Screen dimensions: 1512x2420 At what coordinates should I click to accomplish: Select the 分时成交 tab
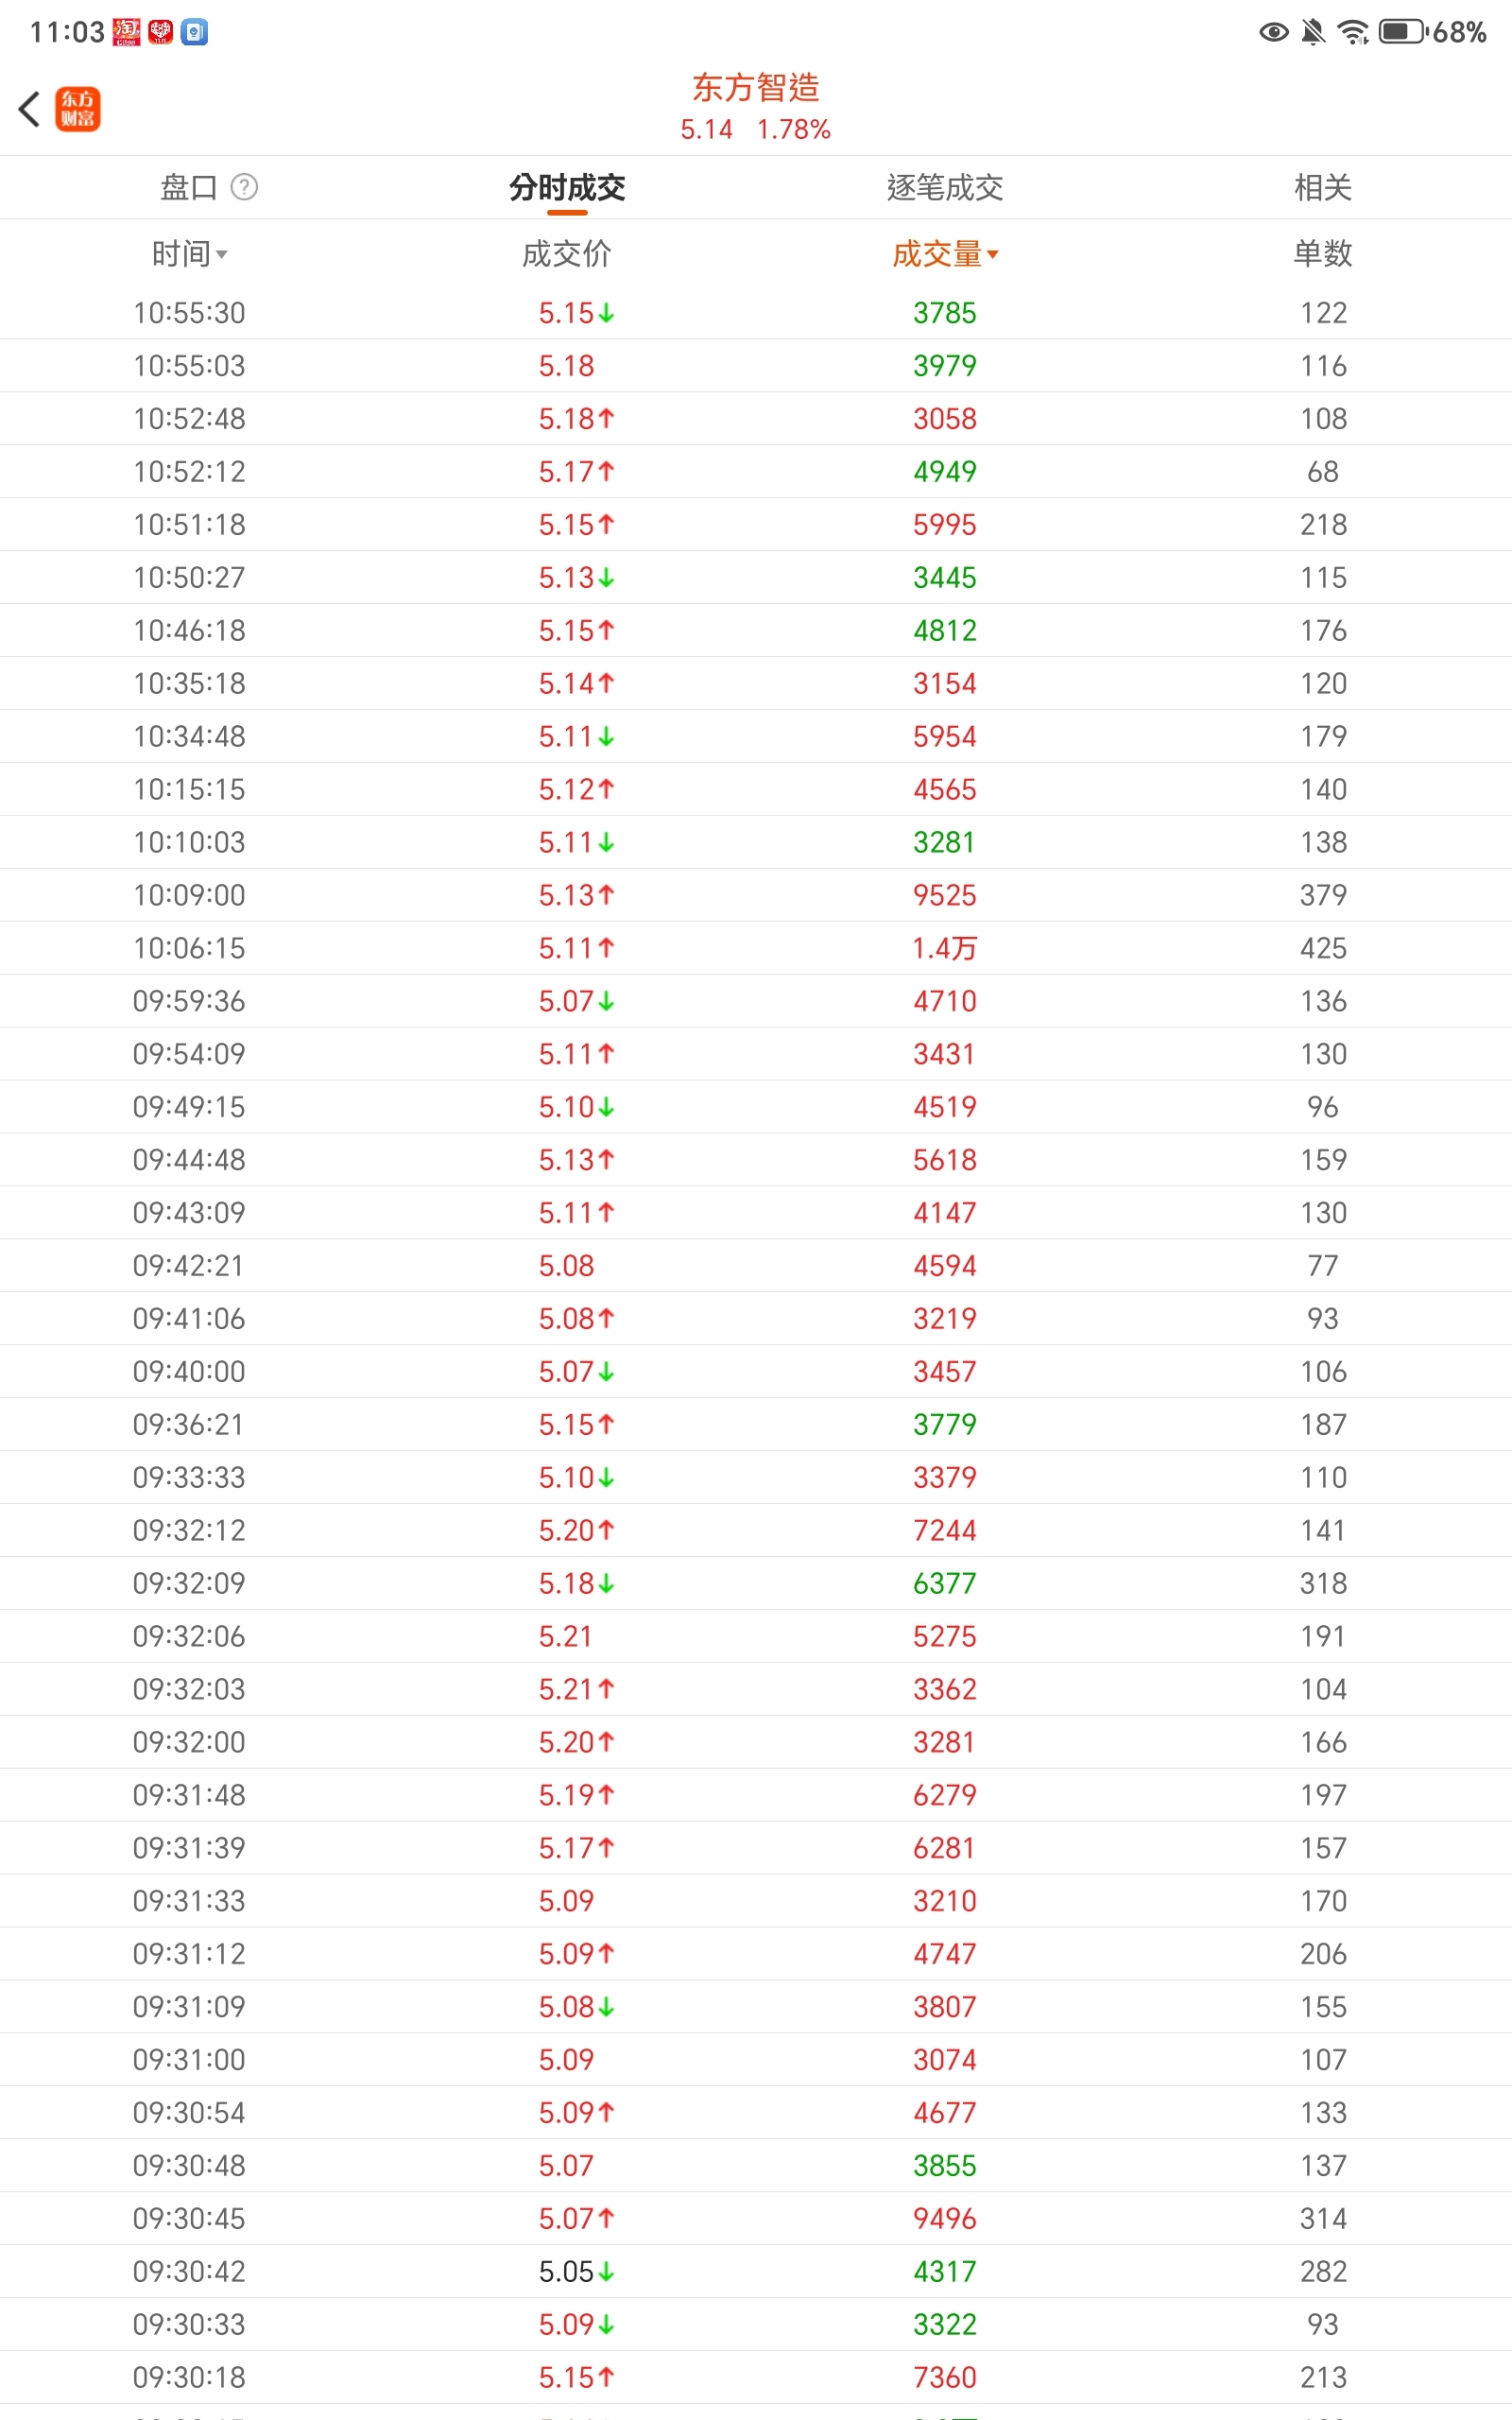pos(567,187)
